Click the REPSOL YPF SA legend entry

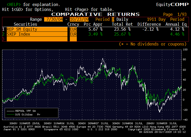pos(25,111)
